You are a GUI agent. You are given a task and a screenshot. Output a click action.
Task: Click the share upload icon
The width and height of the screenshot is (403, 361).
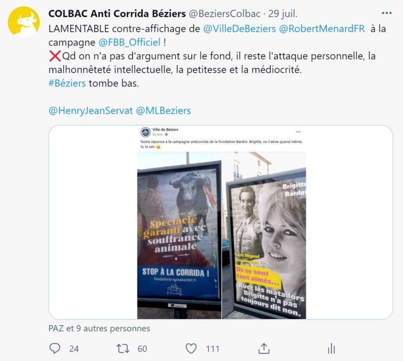tap(264, 349)
